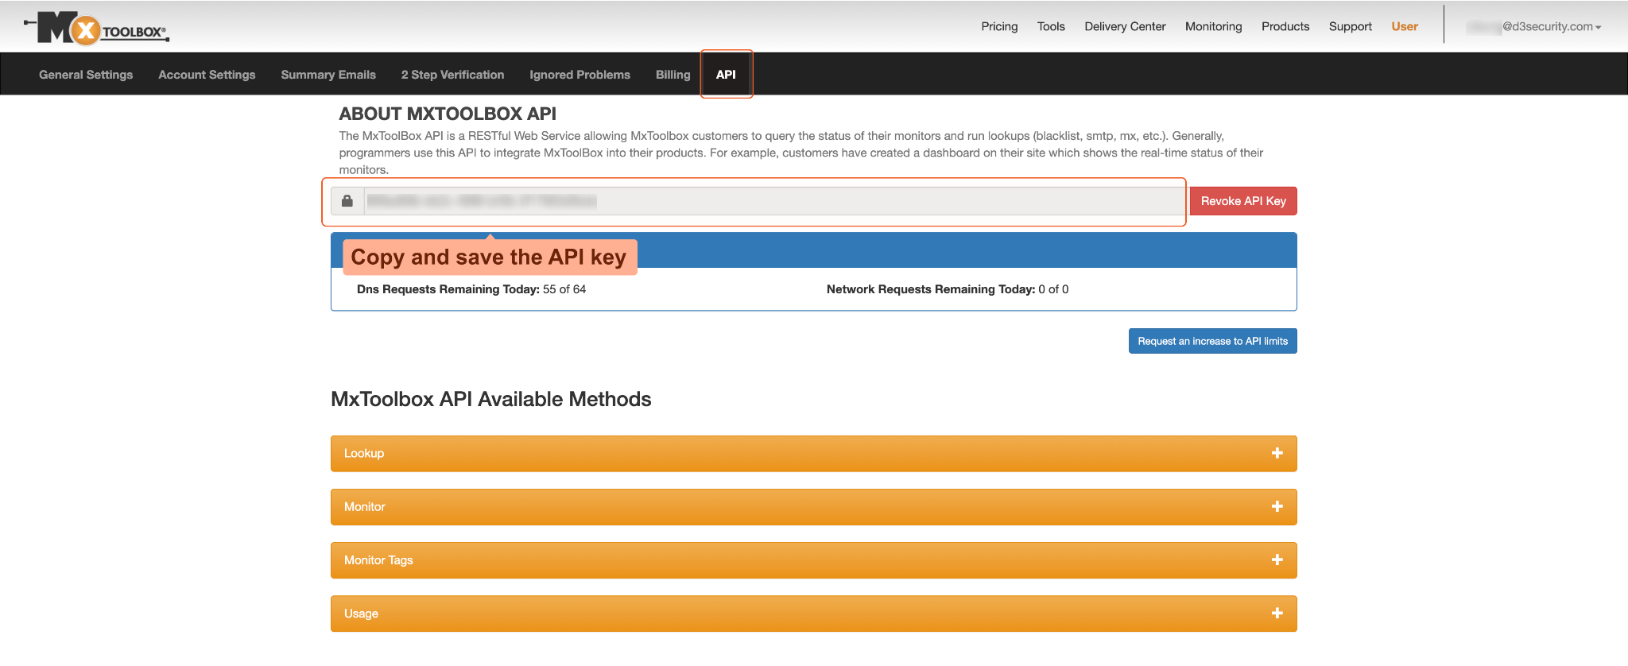The image size is (1628, 666).
Task: Click Request an increase to API limits
Action: click(1212, 341)
